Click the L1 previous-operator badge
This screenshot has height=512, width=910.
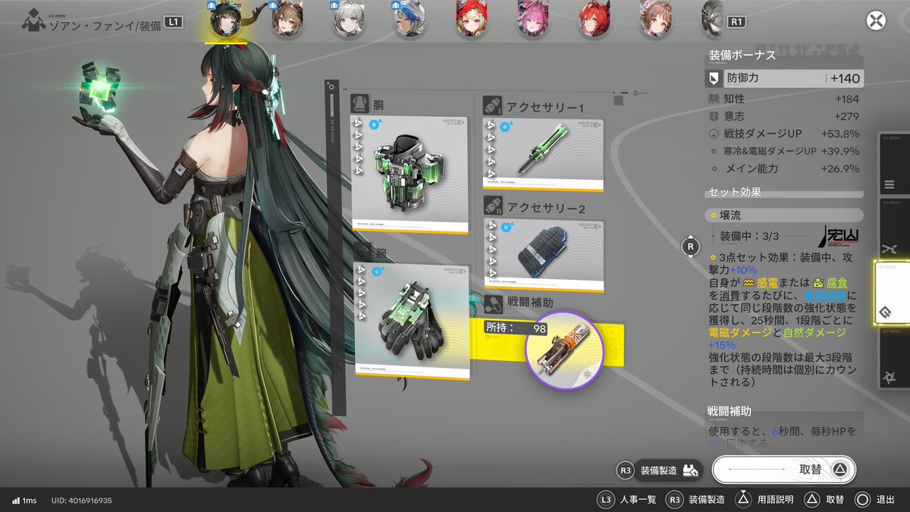(172, 21)
